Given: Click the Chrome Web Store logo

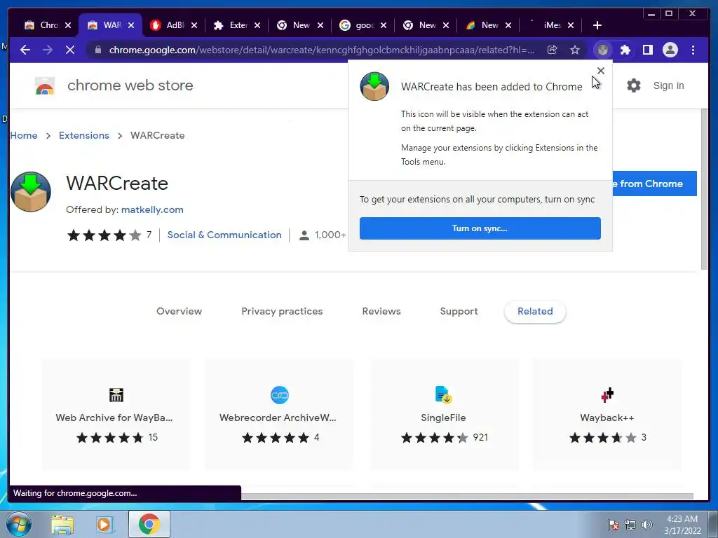Looking at the screenshot, I should click(x=45, y=85).
